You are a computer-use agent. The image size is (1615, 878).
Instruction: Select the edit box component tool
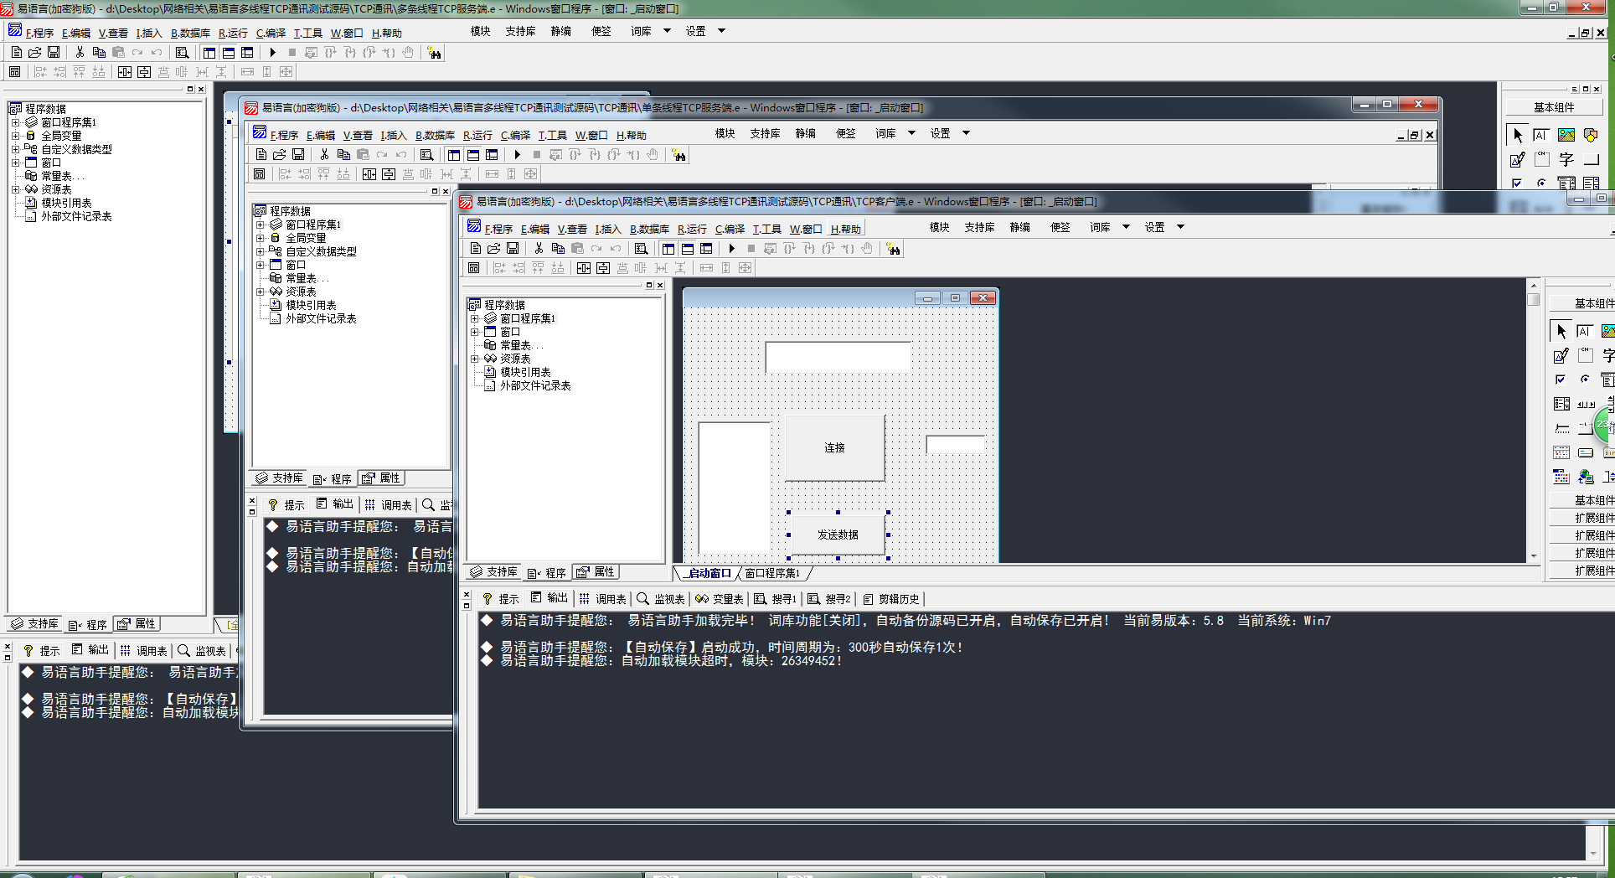1561,355
